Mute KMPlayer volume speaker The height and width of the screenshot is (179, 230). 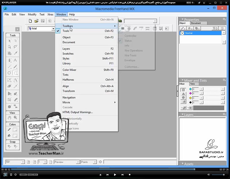click(x=209, y=175)
